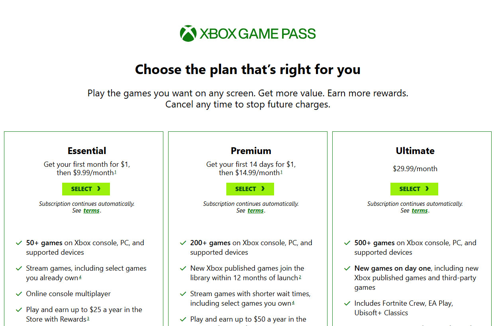Click footnote 2 after 'months of launch'
The height and width of the screenshot is (326, 498).
tap(300, 277)
